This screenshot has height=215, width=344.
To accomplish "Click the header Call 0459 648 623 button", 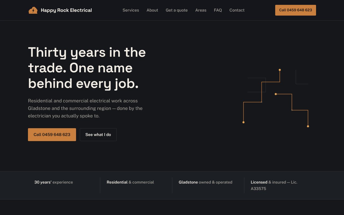I will [x=296, y=10].
